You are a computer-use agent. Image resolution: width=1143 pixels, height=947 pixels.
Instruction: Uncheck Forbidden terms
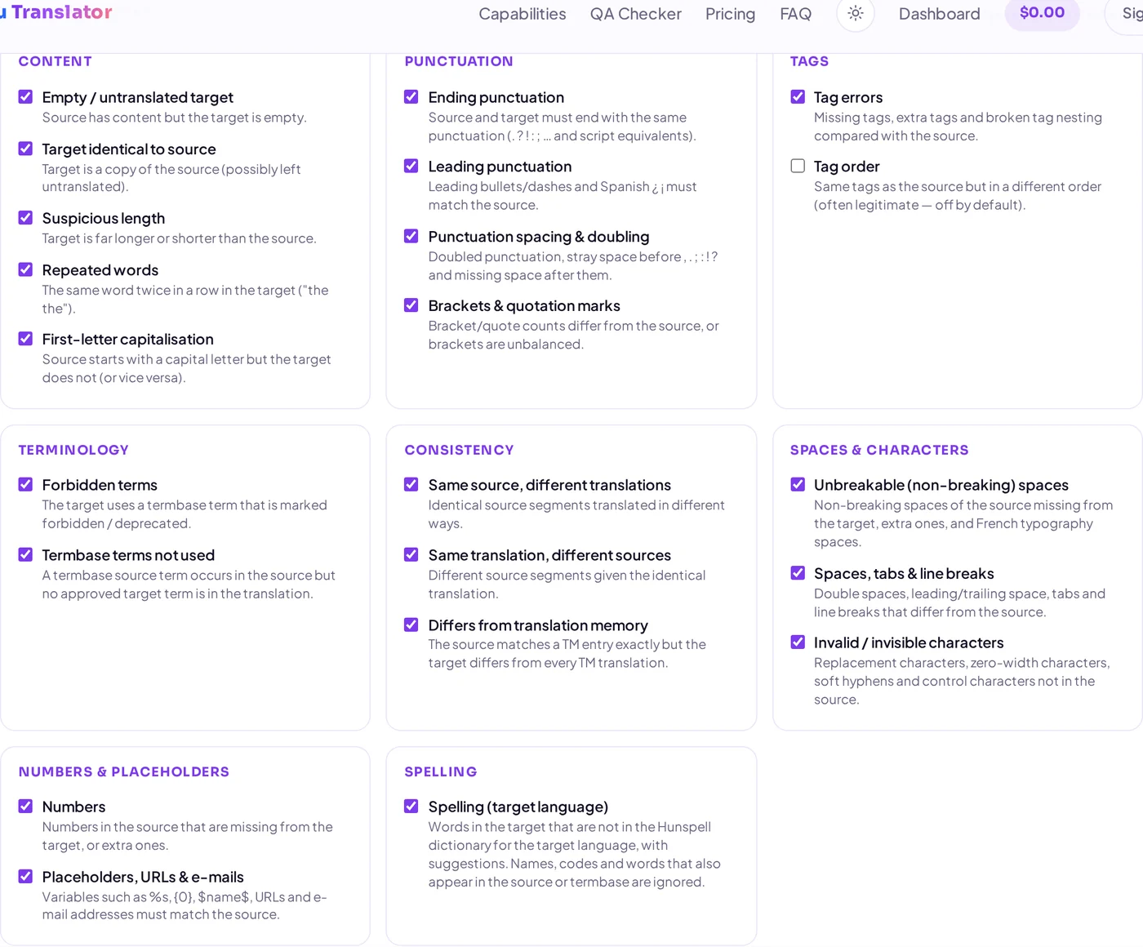click(25, 484)
